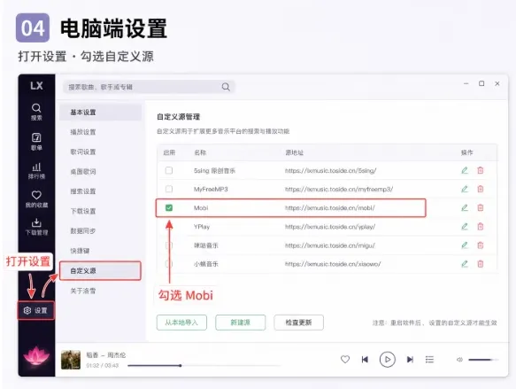Favorite the current song with the heart icon

(x=345, y=360)
